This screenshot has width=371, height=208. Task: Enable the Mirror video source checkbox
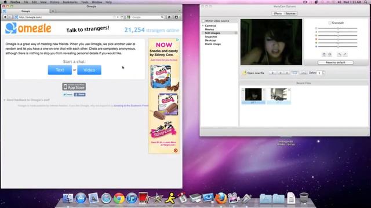[x=203, y=21]
